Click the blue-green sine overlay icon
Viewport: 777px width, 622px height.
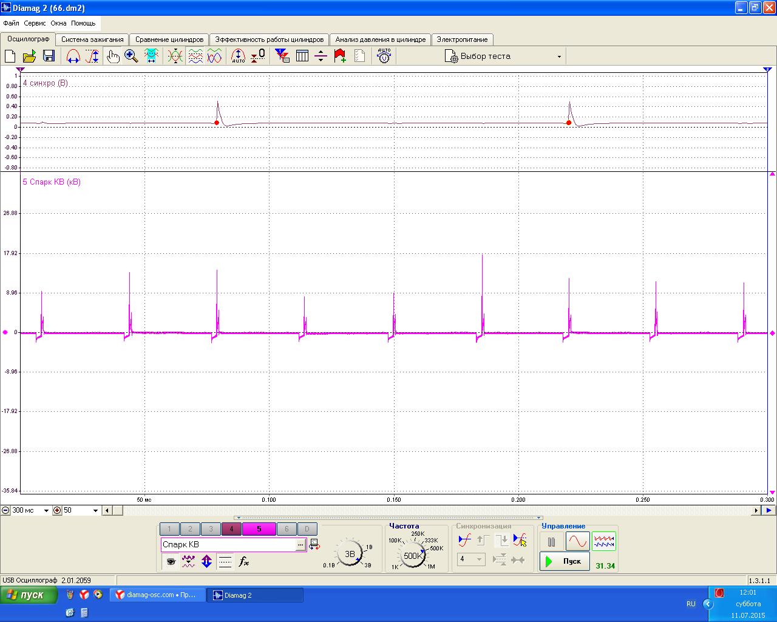(x=214, y=56)
